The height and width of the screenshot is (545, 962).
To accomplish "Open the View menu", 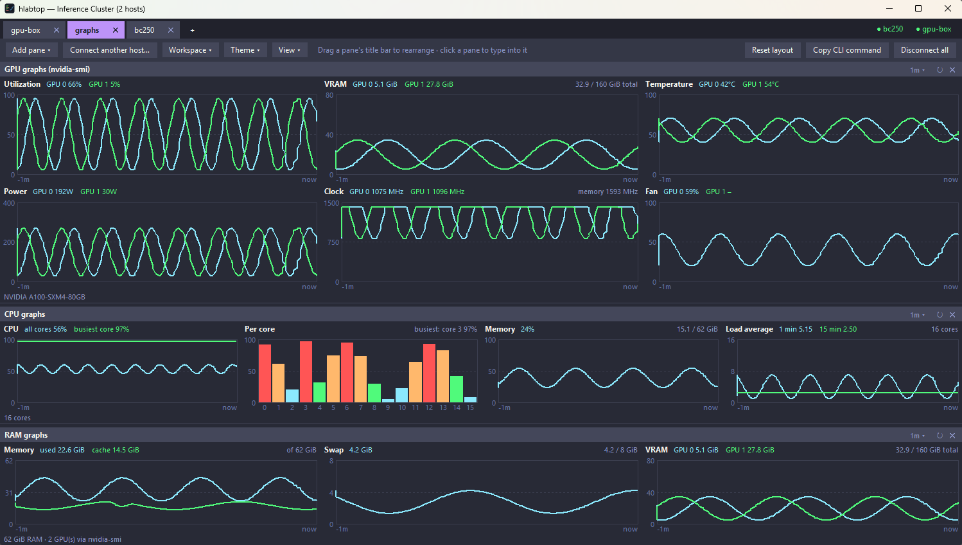I will click(x=290, y=50).
